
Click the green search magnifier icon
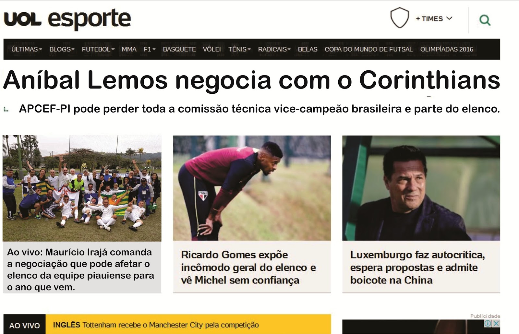485,20
